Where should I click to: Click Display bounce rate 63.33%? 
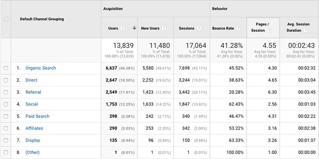pos(236,140)
